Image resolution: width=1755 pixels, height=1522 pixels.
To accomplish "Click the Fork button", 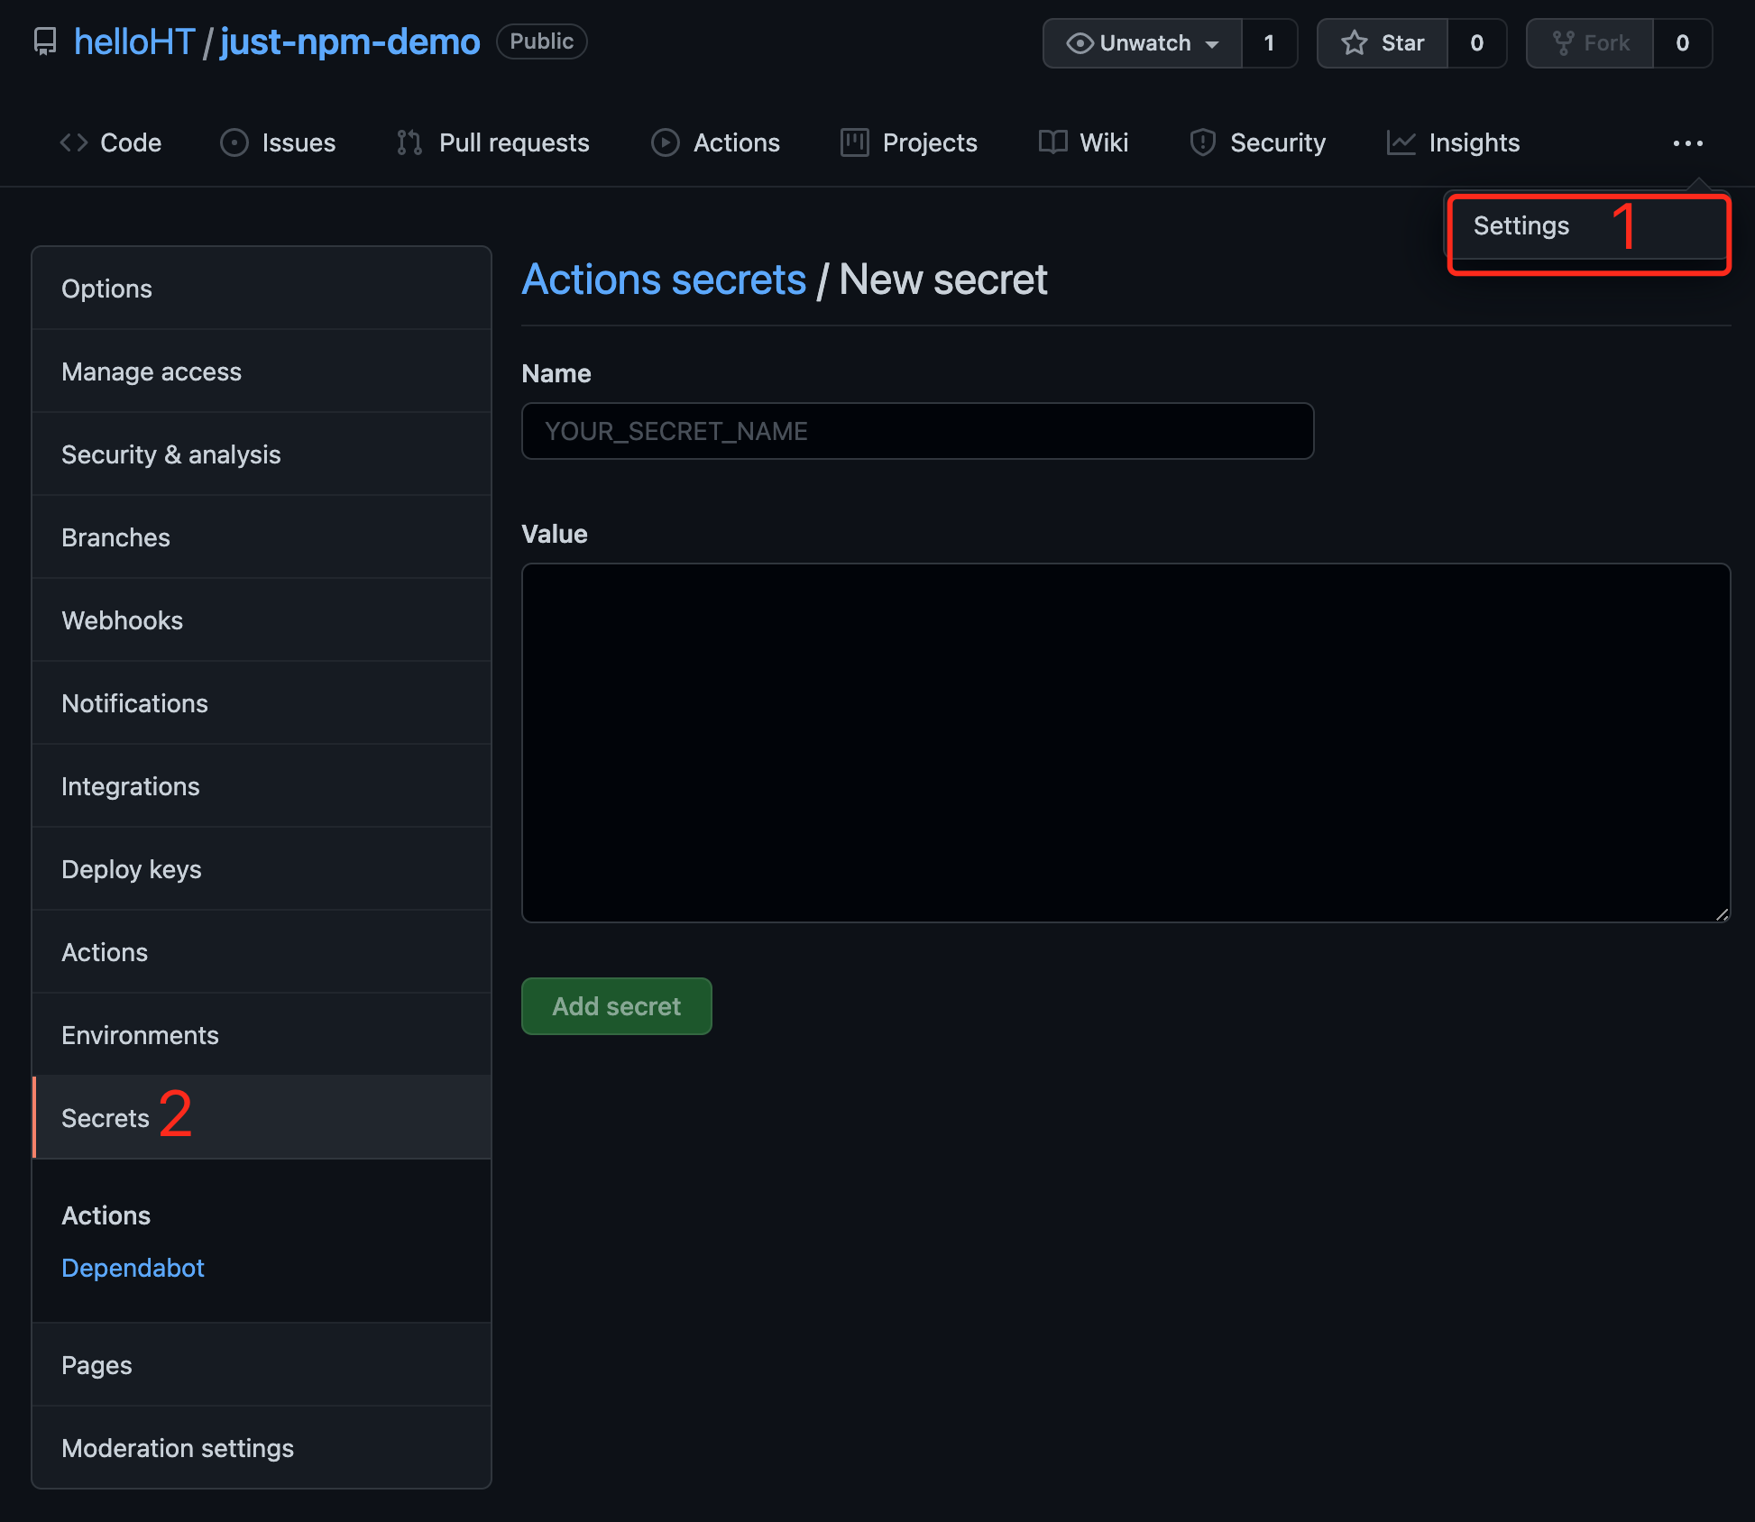I will coord(1590,43).
